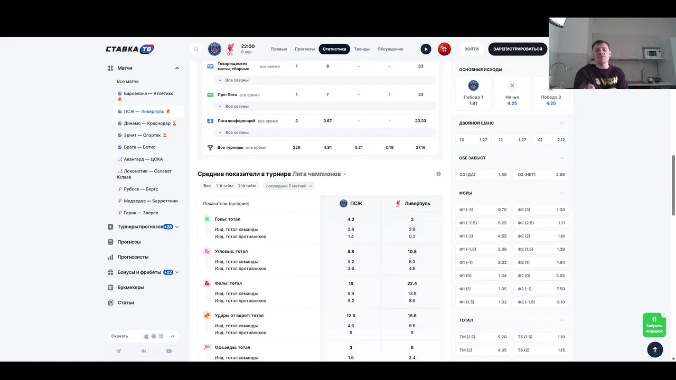The image size is (676, 380).
Task: Click the scroll-to-top arrow button
Action: point(655,349)
